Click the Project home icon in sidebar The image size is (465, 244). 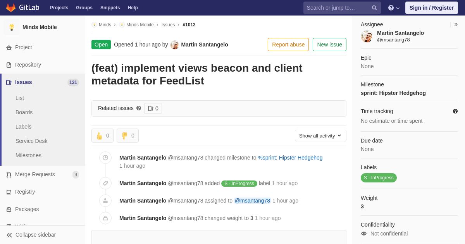[9, 47]
